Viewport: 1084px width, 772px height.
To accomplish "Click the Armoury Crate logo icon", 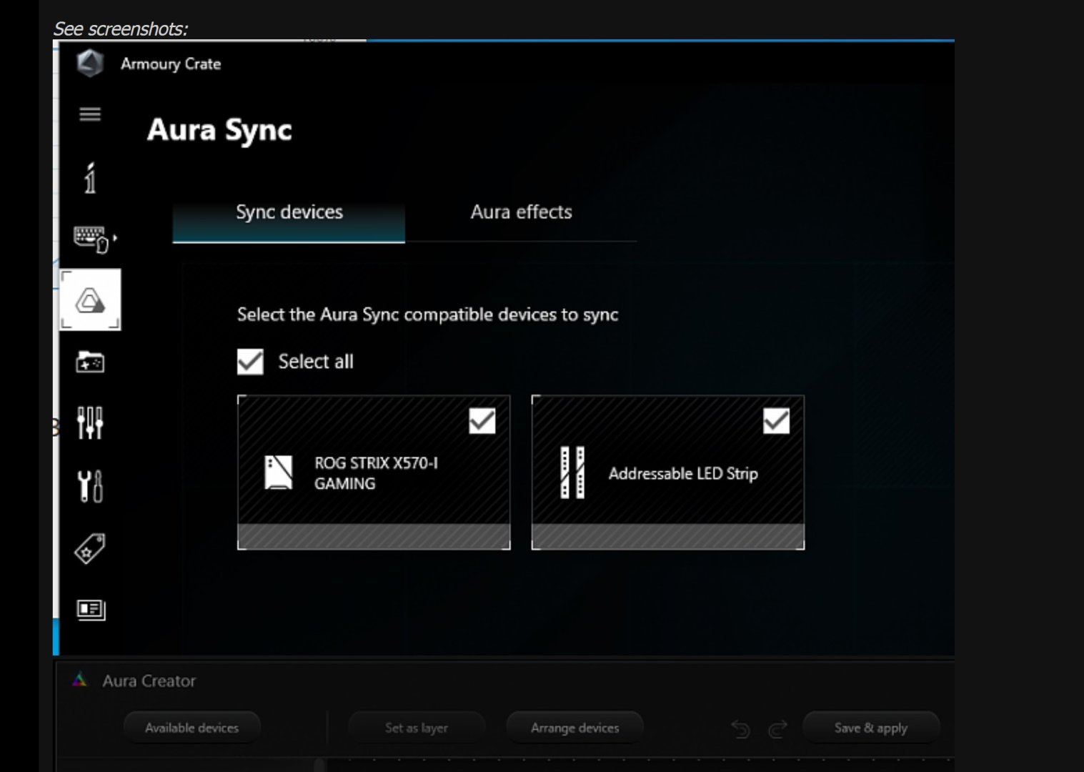I will 90,64.
